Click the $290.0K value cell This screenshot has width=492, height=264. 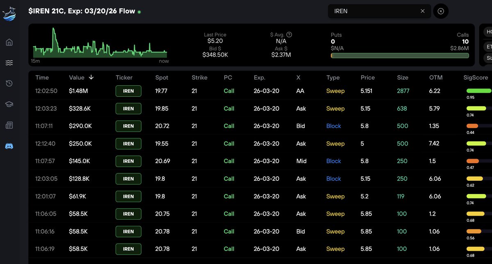(x=80, y=126)
